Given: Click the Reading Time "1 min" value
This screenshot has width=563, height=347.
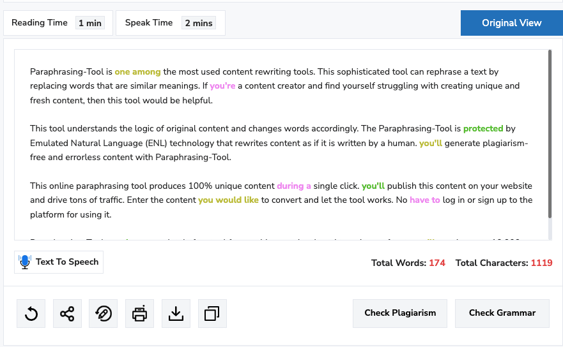Looking at the screenshot, I should 90,23.
